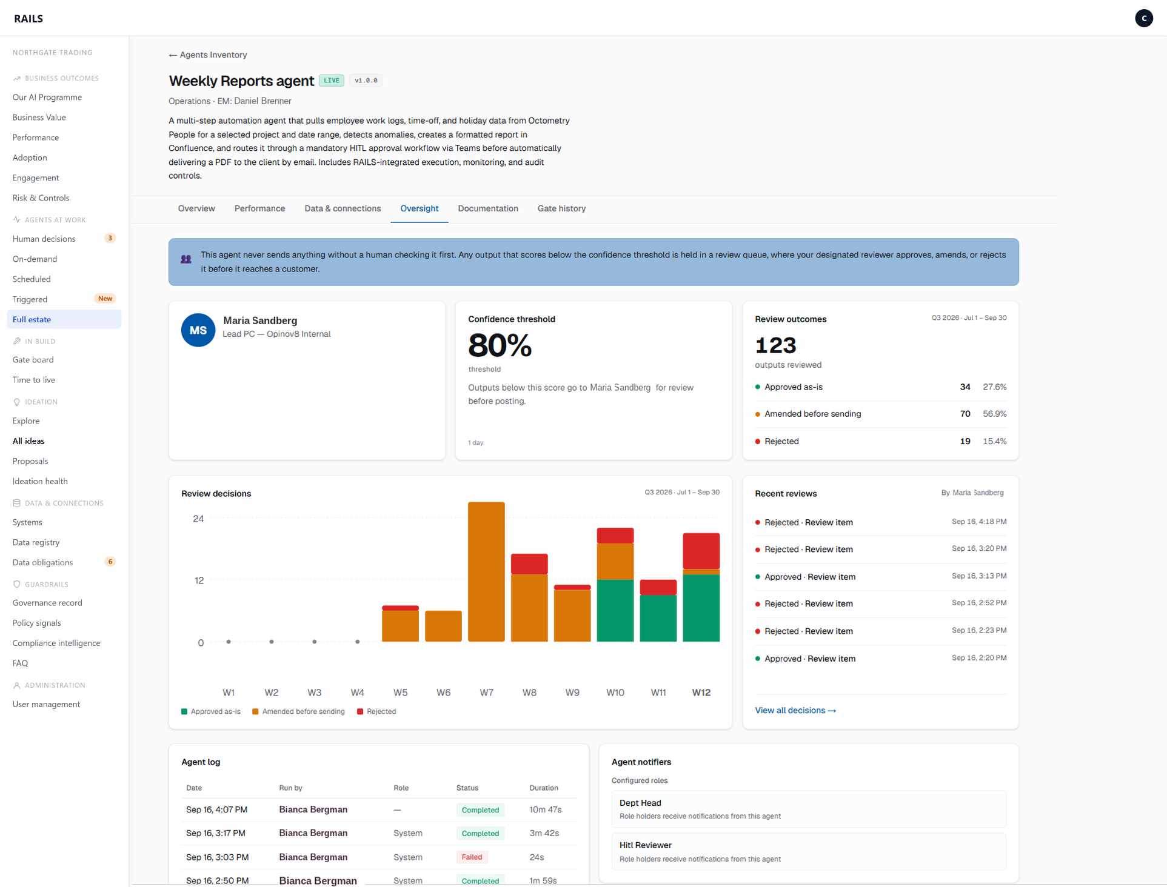This screenshot has width=1167, height=887.
Task: Click the v1.0.0 version badge
Action: click(x=366, y=81)
